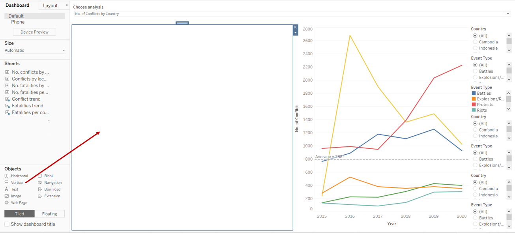This screenshot has width=515, height=234.
Task: Open the Choose analysis dropdown
Action: tap(508, 14)
